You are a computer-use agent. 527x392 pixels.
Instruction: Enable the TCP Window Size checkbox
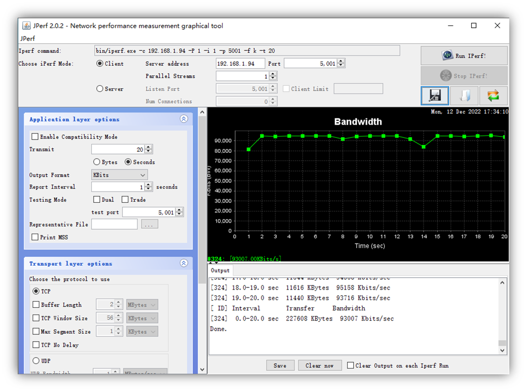click(x=36, y=318)
